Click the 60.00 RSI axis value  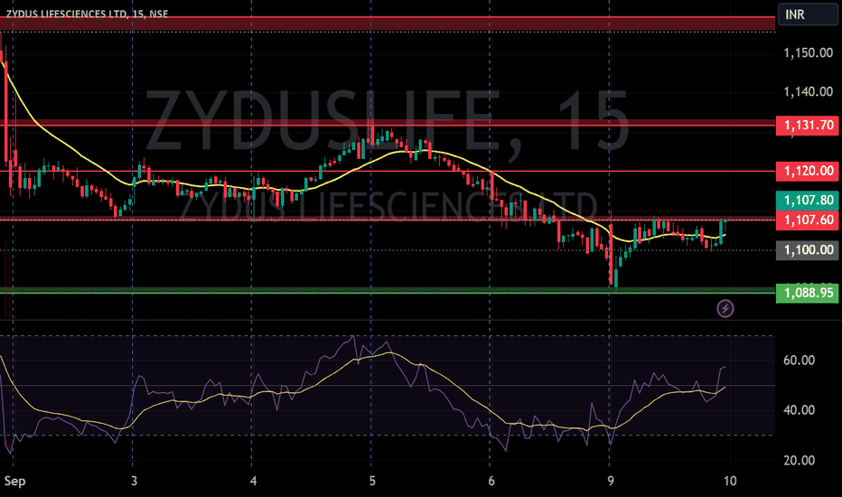point(799,360)
